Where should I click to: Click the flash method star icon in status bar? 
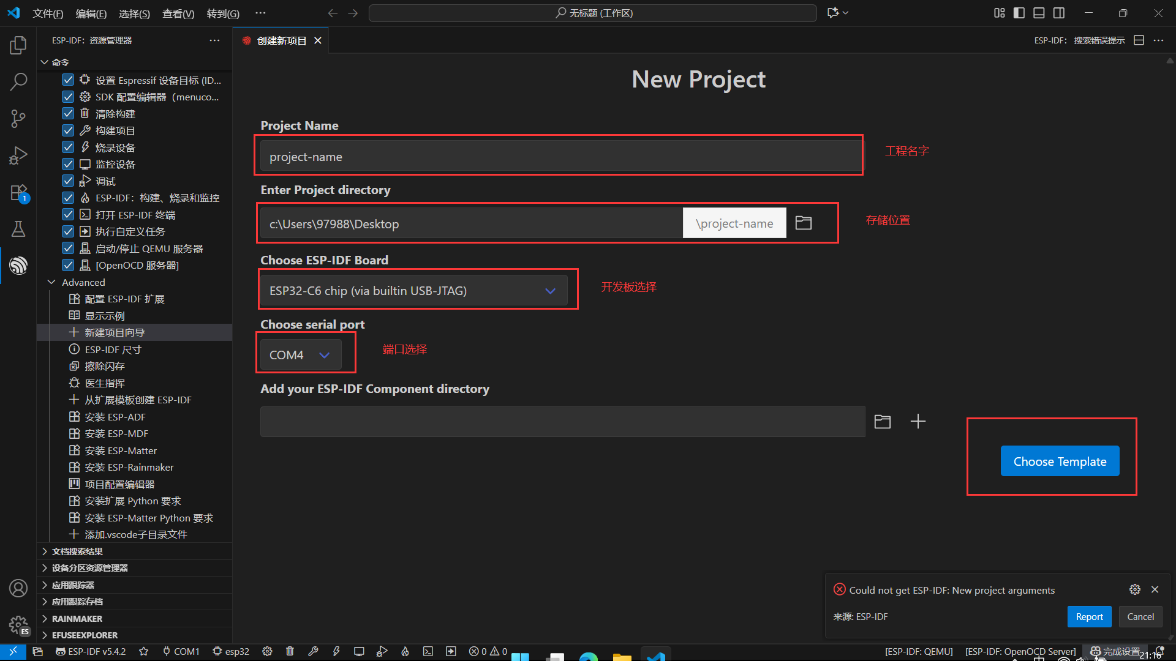(143, 651)
